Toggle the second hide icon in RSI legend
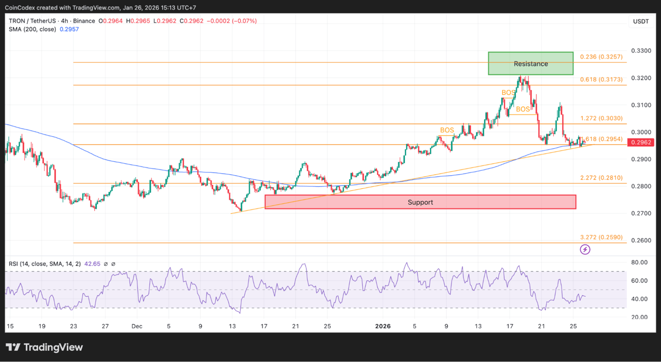The width and height of the screenshot is (661, 362). click(113, 264)
